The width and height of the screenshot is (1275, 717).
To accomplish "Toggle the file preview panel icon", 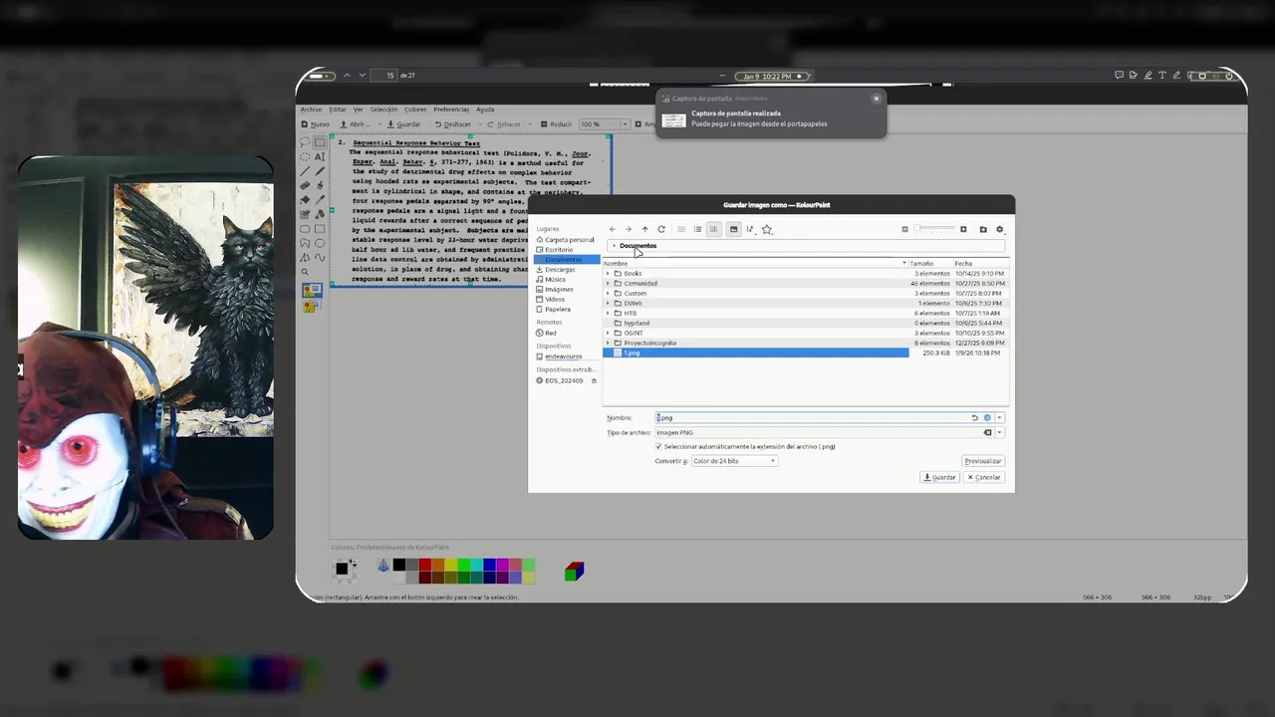I will [734, 229].
